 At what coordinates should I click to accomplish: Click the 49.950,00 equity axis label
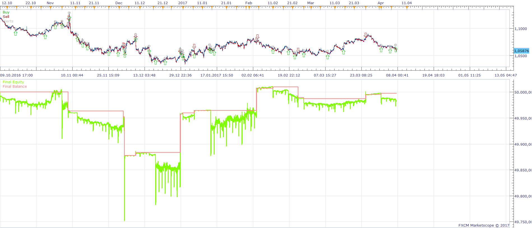tap(523, 118)
